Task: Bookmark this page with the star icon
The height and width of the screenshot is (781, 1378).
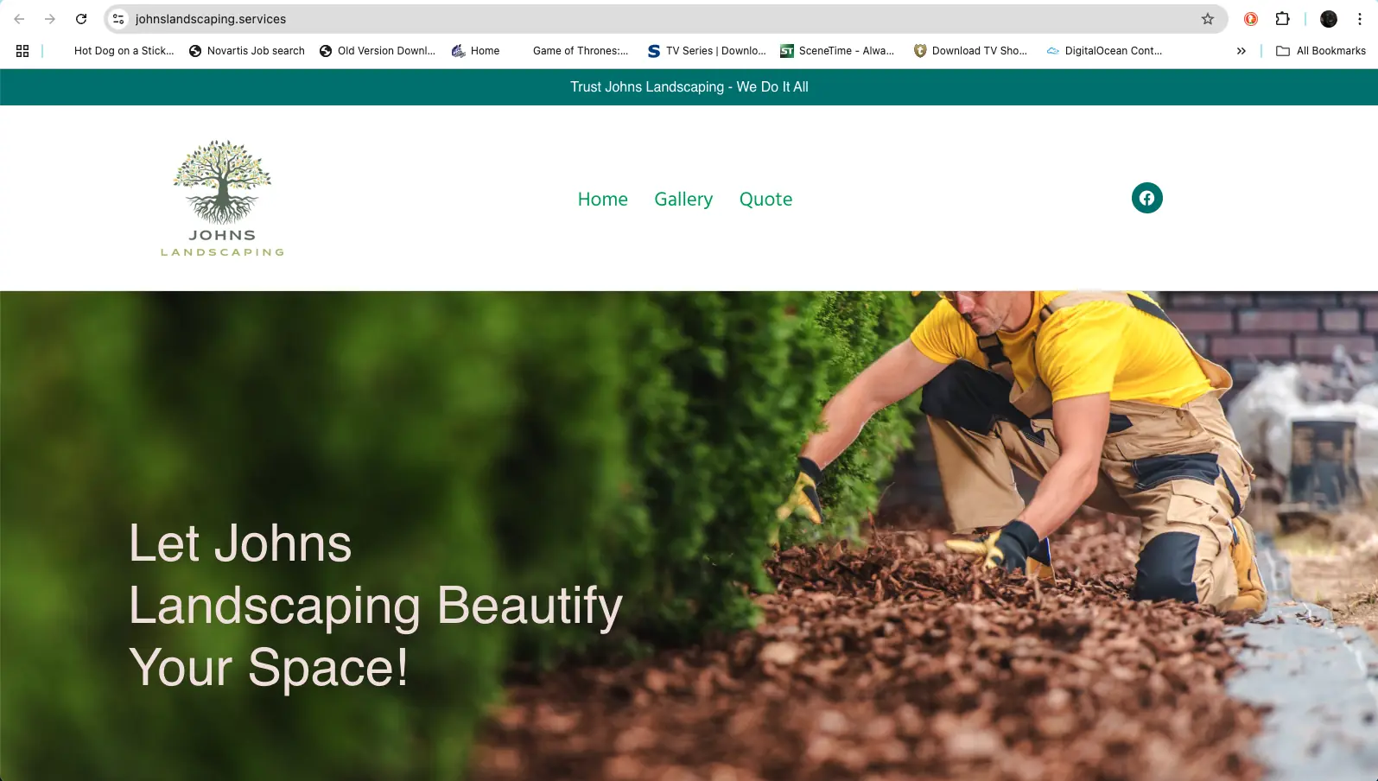Action: (x=1207, y=19)
